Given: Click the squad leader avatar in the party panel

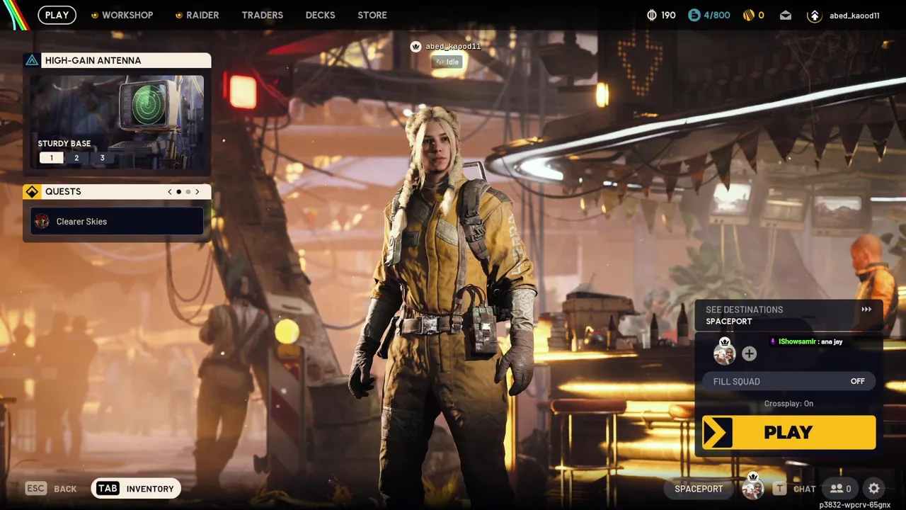Looking at the screenshot, I should click(x=724, y=351).
